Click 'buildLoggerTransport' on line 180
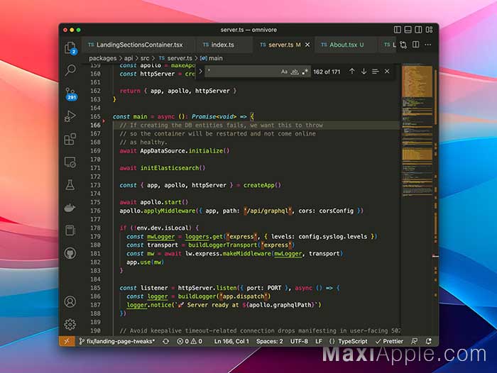 (222, 245)
